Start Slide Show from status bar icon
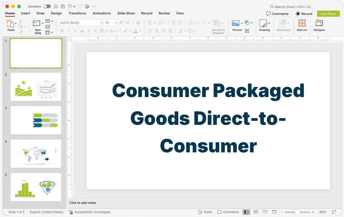Viewport: 344px width, 217px height. coord(274,212)
